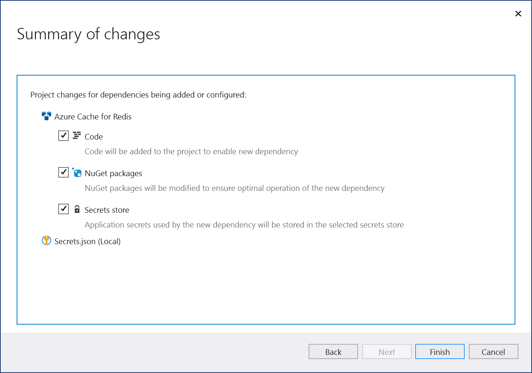Click the NuGet package icon
The height and width of the screenshot is (373, 532).
coord(77,172)
